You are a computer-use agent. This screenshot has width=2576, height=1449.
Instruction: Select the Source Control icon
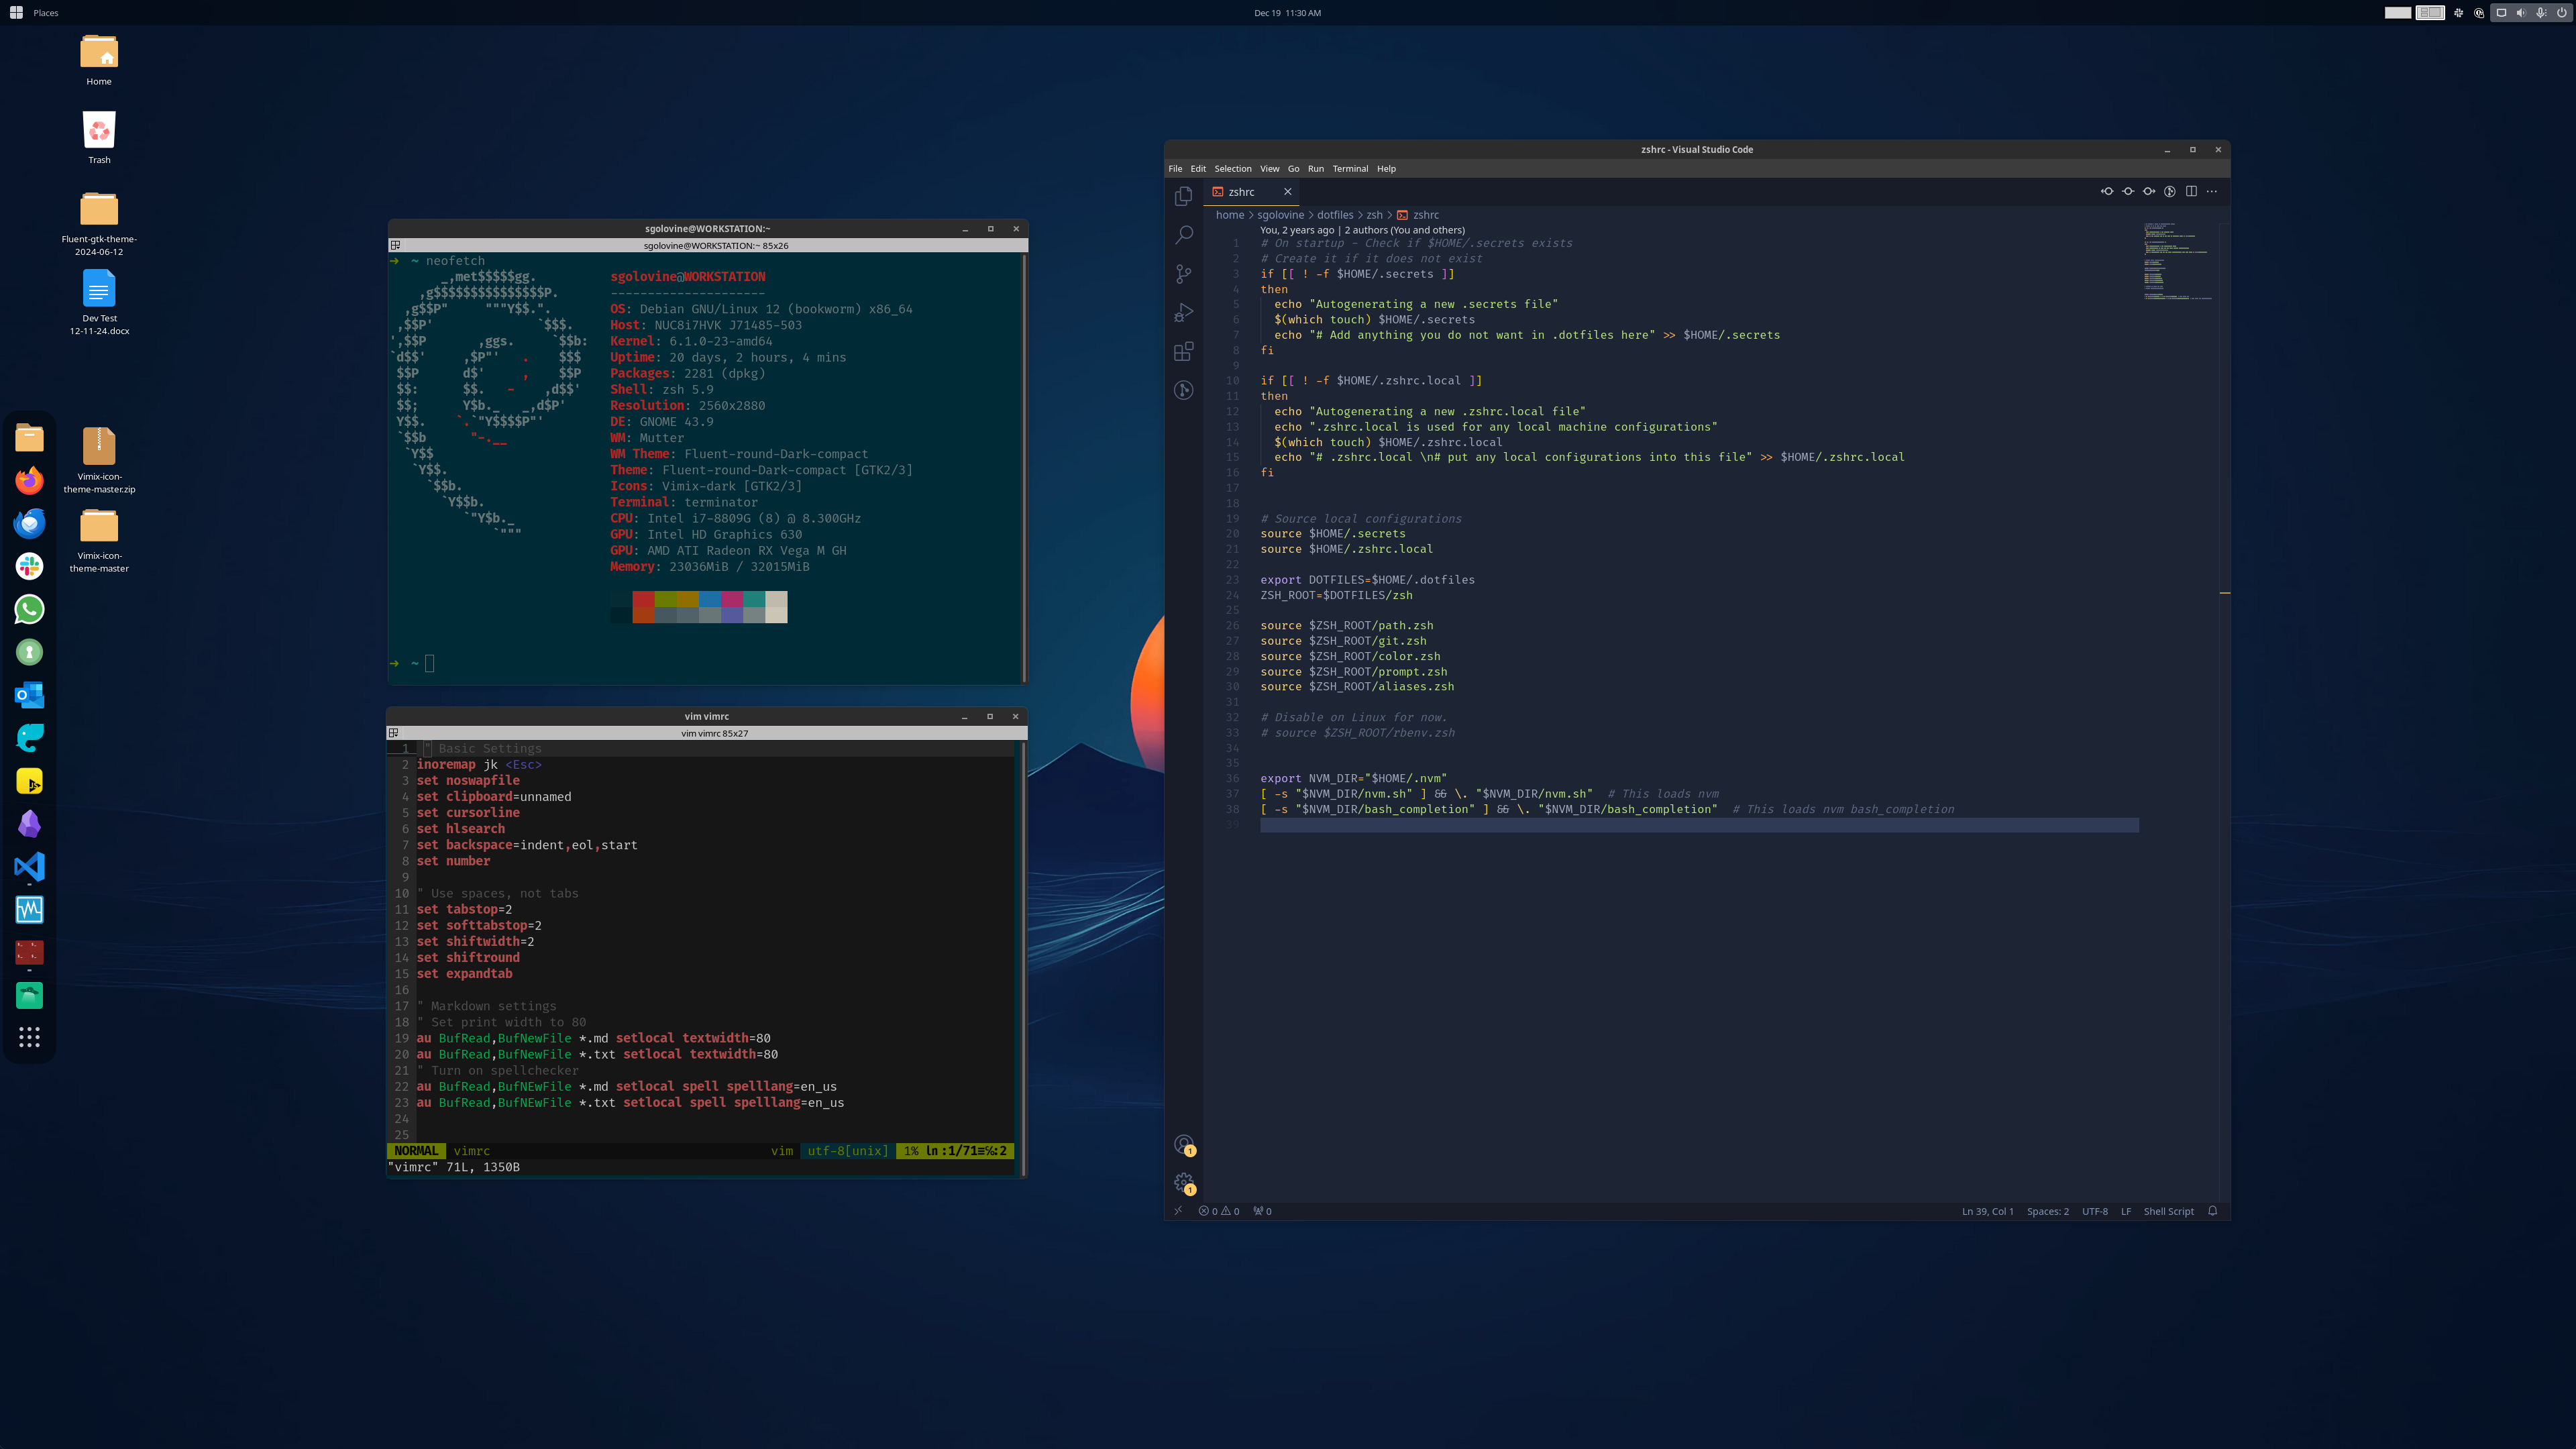pos(1184,273)
